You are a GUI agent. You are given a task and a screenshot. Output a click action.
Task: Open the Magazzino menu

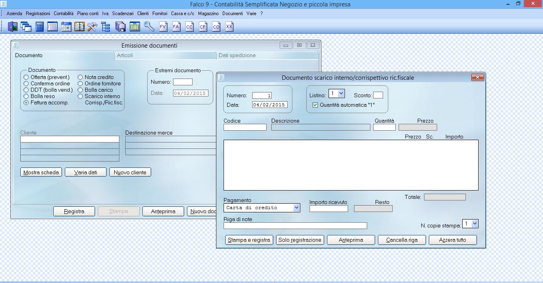click(x=208, y=13)
